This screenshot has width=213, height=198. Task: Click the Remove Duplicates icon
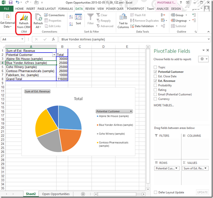click(x=132, y=21)
